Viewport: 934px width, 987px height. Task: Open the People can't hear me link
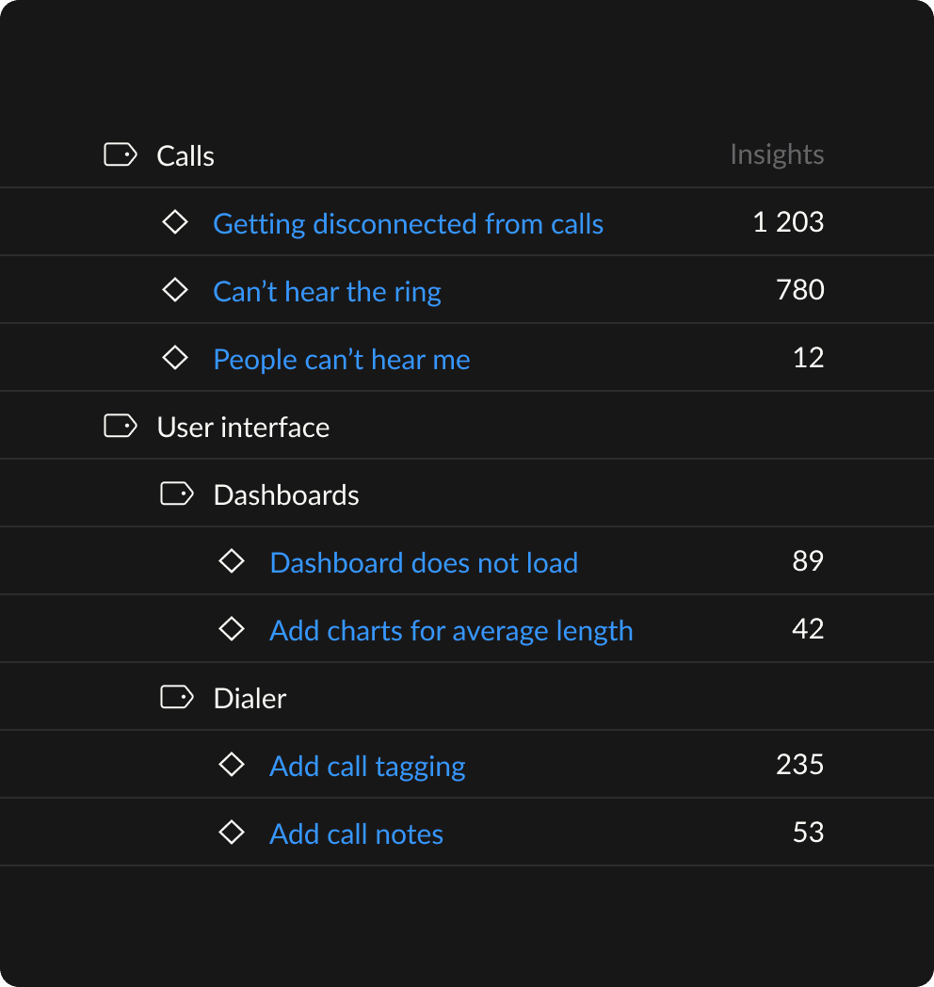[342, 360]
